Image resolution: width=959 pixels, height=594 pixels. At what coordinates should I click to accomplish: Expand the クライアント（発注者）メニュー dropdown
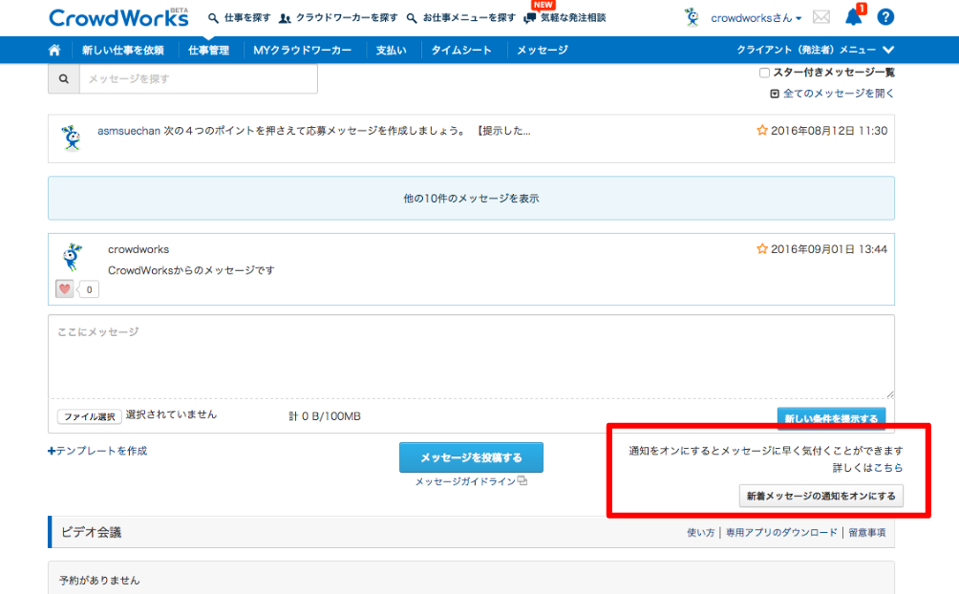click(x=815, y=50)
